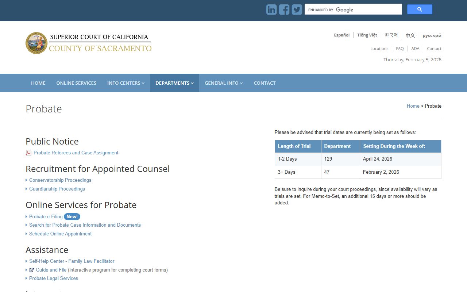Click the department 47 table cell

[340, 172]
